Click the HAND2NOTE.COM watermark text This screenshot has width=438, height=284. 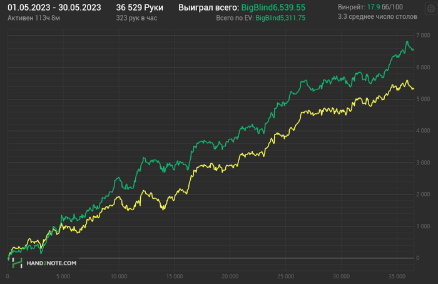point(51,263)
